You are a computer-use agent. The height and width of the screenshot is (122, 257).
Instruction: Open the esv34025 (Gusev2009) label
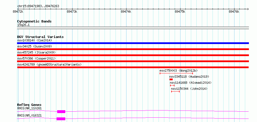[x=35, y=46]
